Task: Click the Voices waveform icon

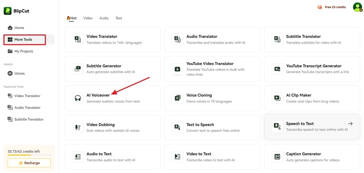Action: pos(10,73)
